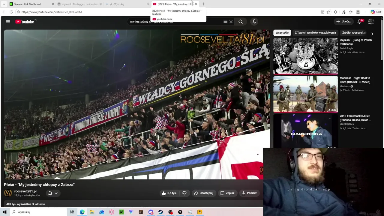Open Madness Night Boat to Cairo thumbnail
This screenshot has height=216, width=384.
pyautogui.click(x=306, y=94)
